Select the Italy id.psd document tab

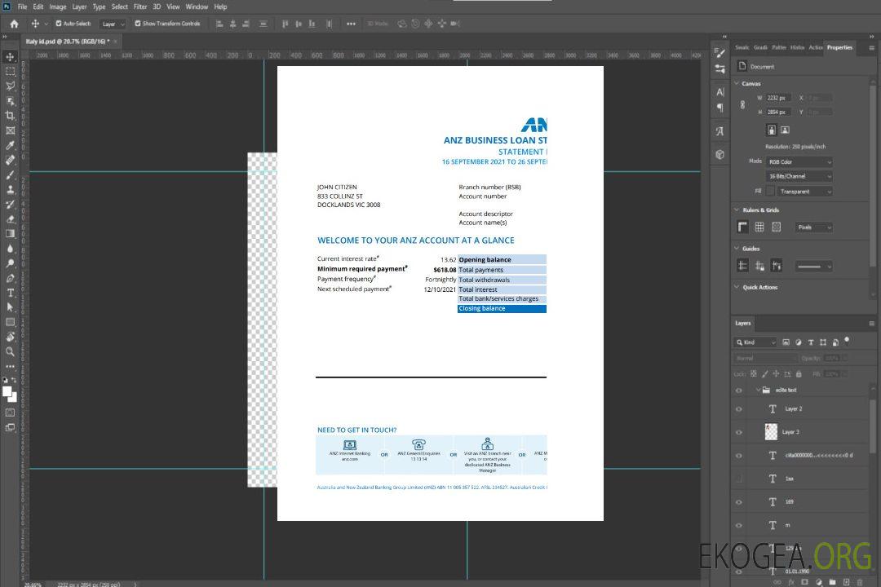68,42
